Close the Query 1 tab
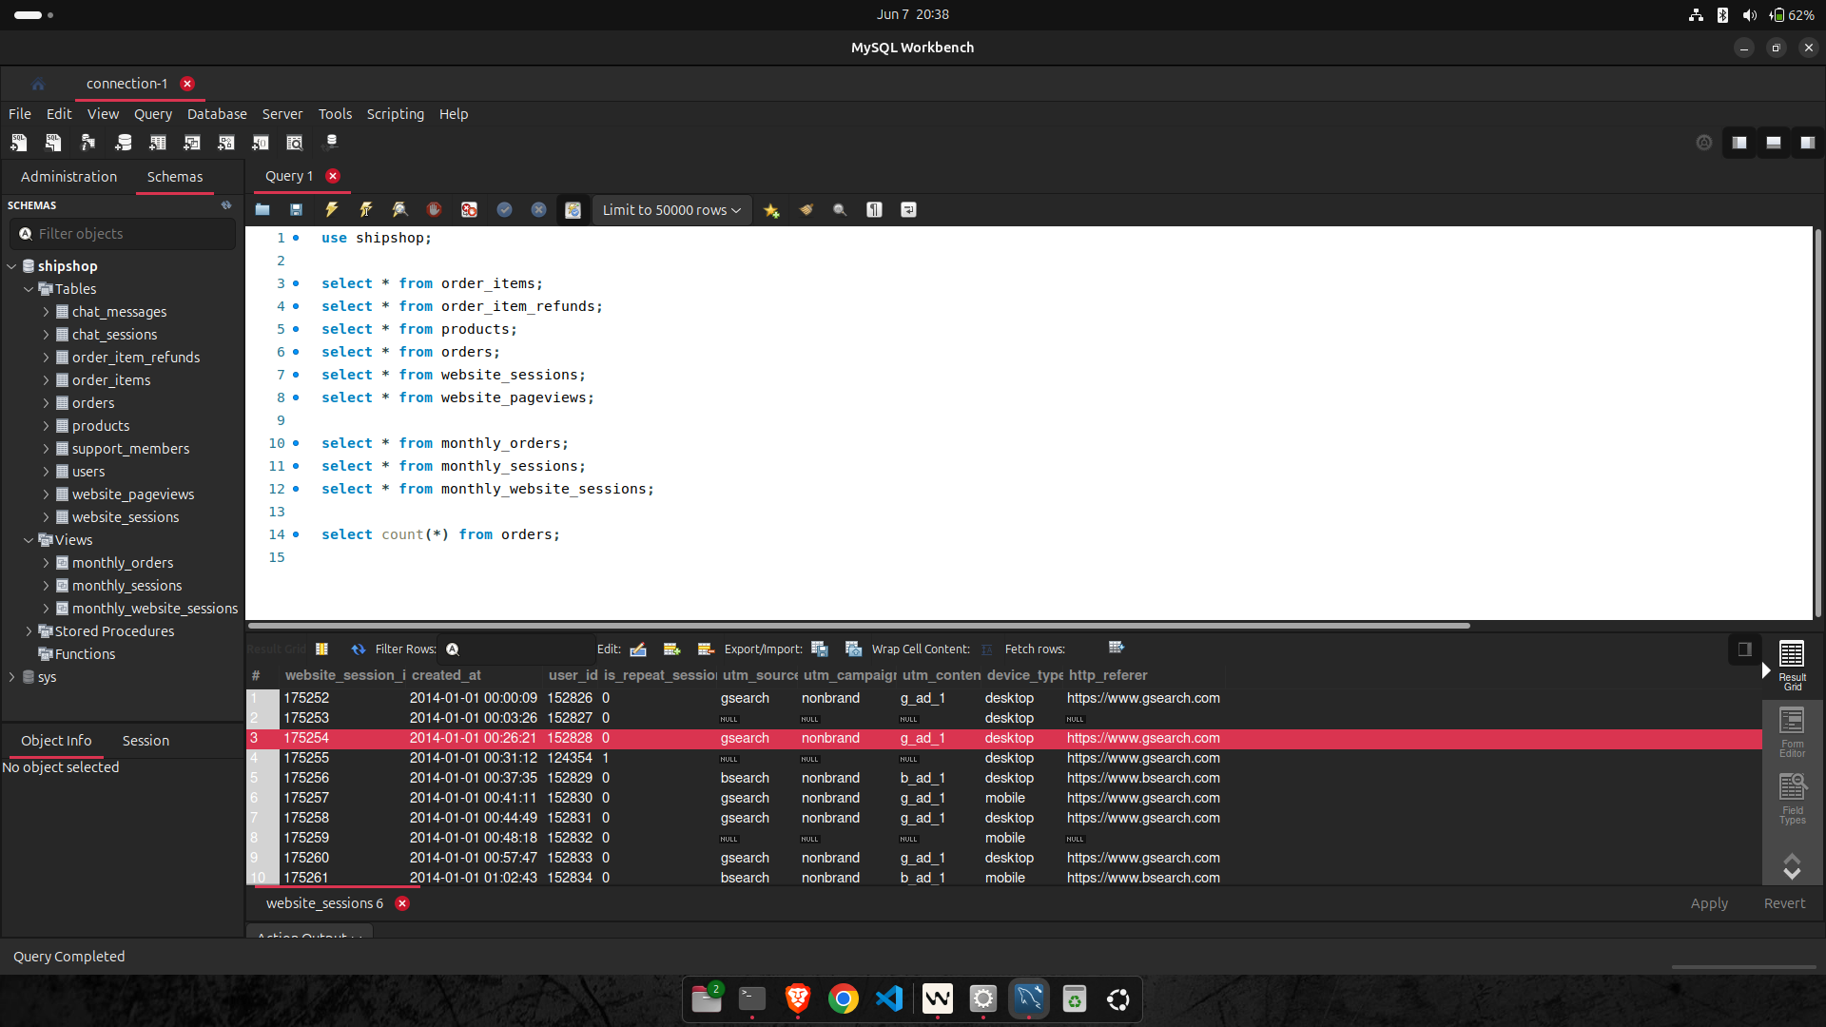Viewport: 1826px width, 1027px height. tap(333, 176)
